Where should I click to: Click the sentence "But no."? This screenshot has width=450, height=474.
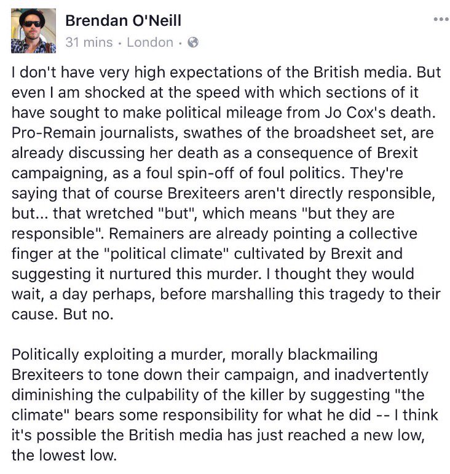[x=88, y=314]
